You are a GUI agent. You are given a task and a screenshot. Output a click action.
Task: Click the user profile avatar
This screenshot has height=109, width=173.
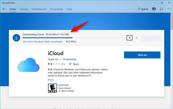[x=154, y=9]
